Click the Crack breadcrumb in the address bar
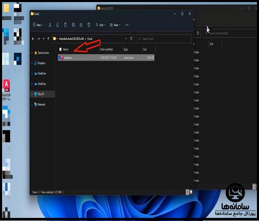 click(x=90, y=39)
